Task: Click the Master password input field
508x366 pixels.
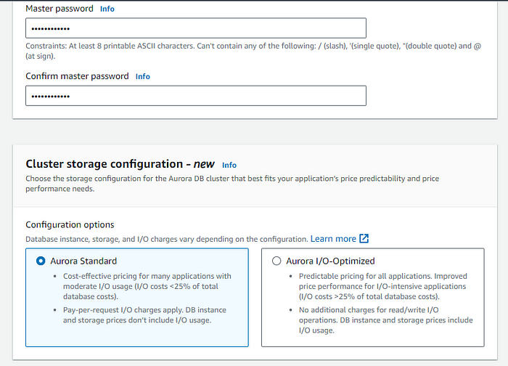Action: [196, 28]
